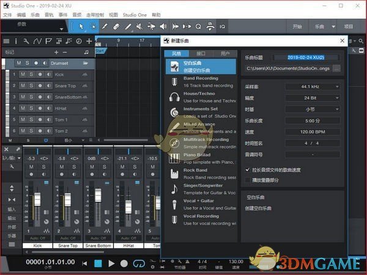Click the HiHat channel volume fader
The height and width of the screenshot is (275, 367).
click(128, 207)
